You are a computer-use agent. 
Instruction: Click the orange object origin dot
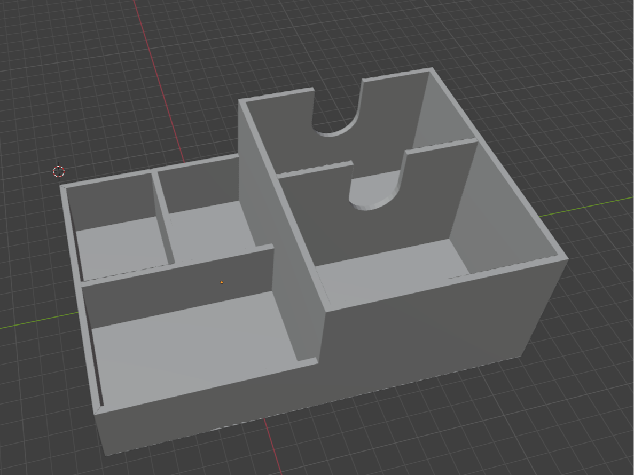[x=222, y=282]
